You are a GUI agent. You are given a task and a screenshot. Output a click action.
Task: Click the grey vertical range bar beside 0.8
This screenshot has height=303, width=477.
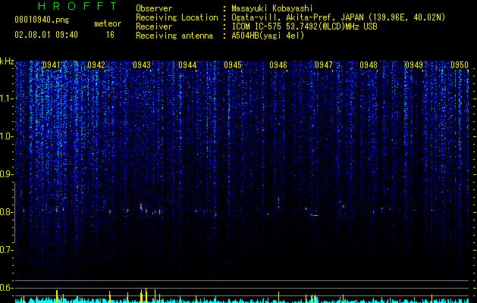pos(14,212)
